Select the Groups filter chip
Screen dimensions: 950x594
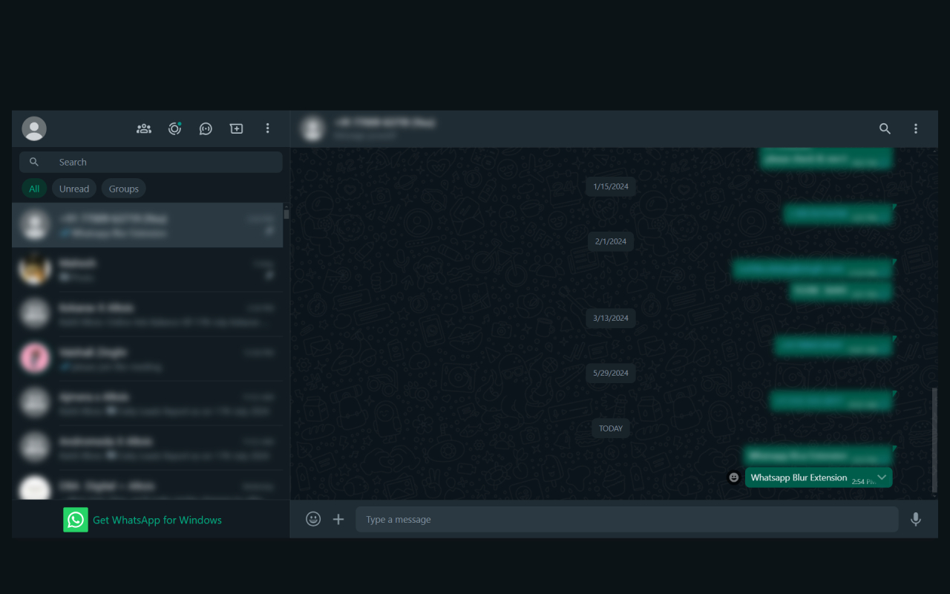[124, 189]
